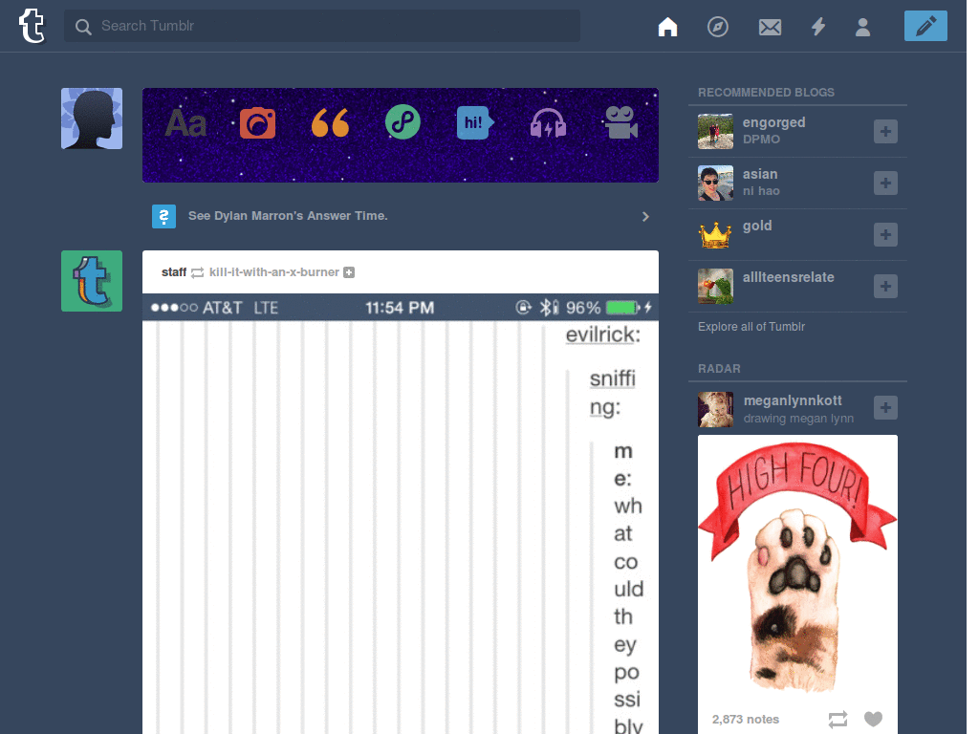
Task: Click the engorged blog avatar
Action: click(715, 131)
